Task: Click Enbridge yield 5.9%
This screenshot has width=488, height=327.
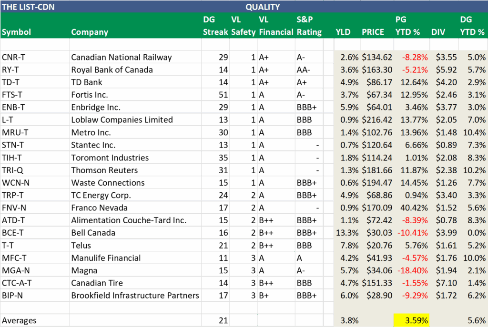Action: coord(347,107)
